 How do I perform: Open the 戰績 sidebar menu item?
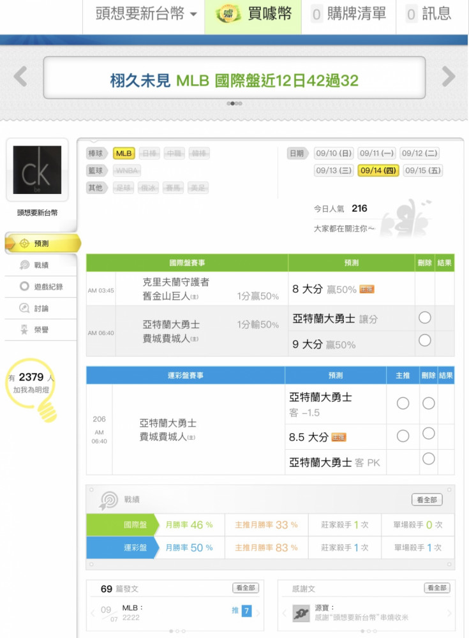41,265
